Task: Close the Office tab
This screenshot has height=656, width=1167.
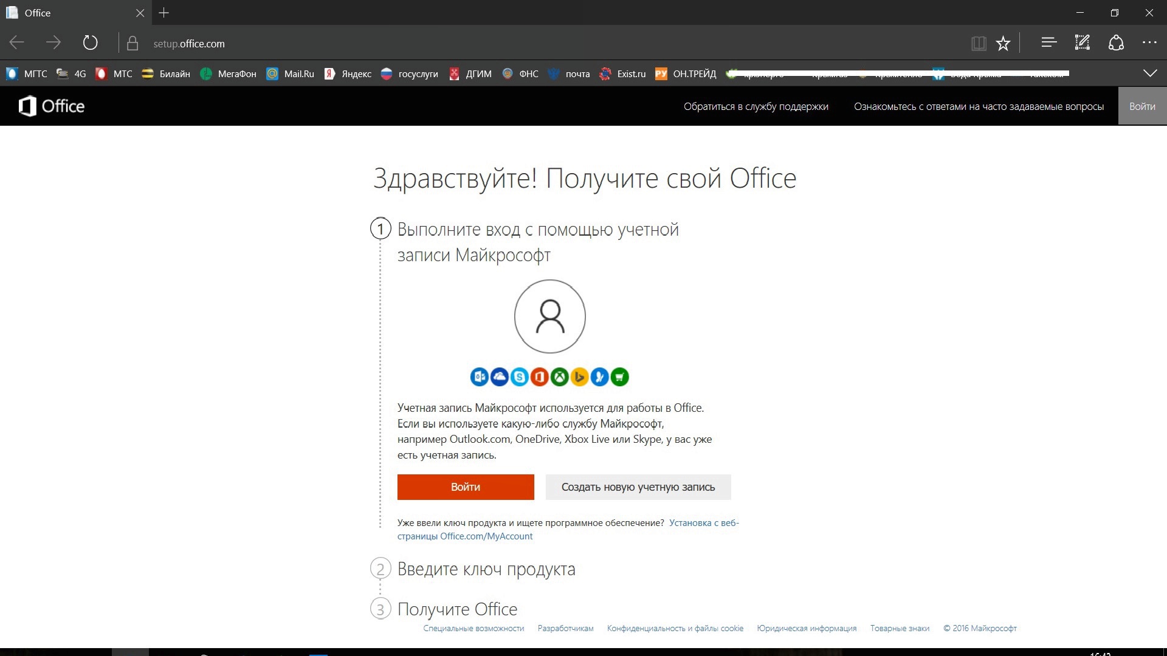Action: point(140,13)
